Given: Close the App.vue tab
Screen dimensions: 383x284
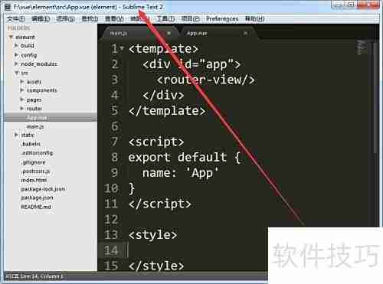Looking at the screenshot, I should pyautogui.click(x=245, y=33).
